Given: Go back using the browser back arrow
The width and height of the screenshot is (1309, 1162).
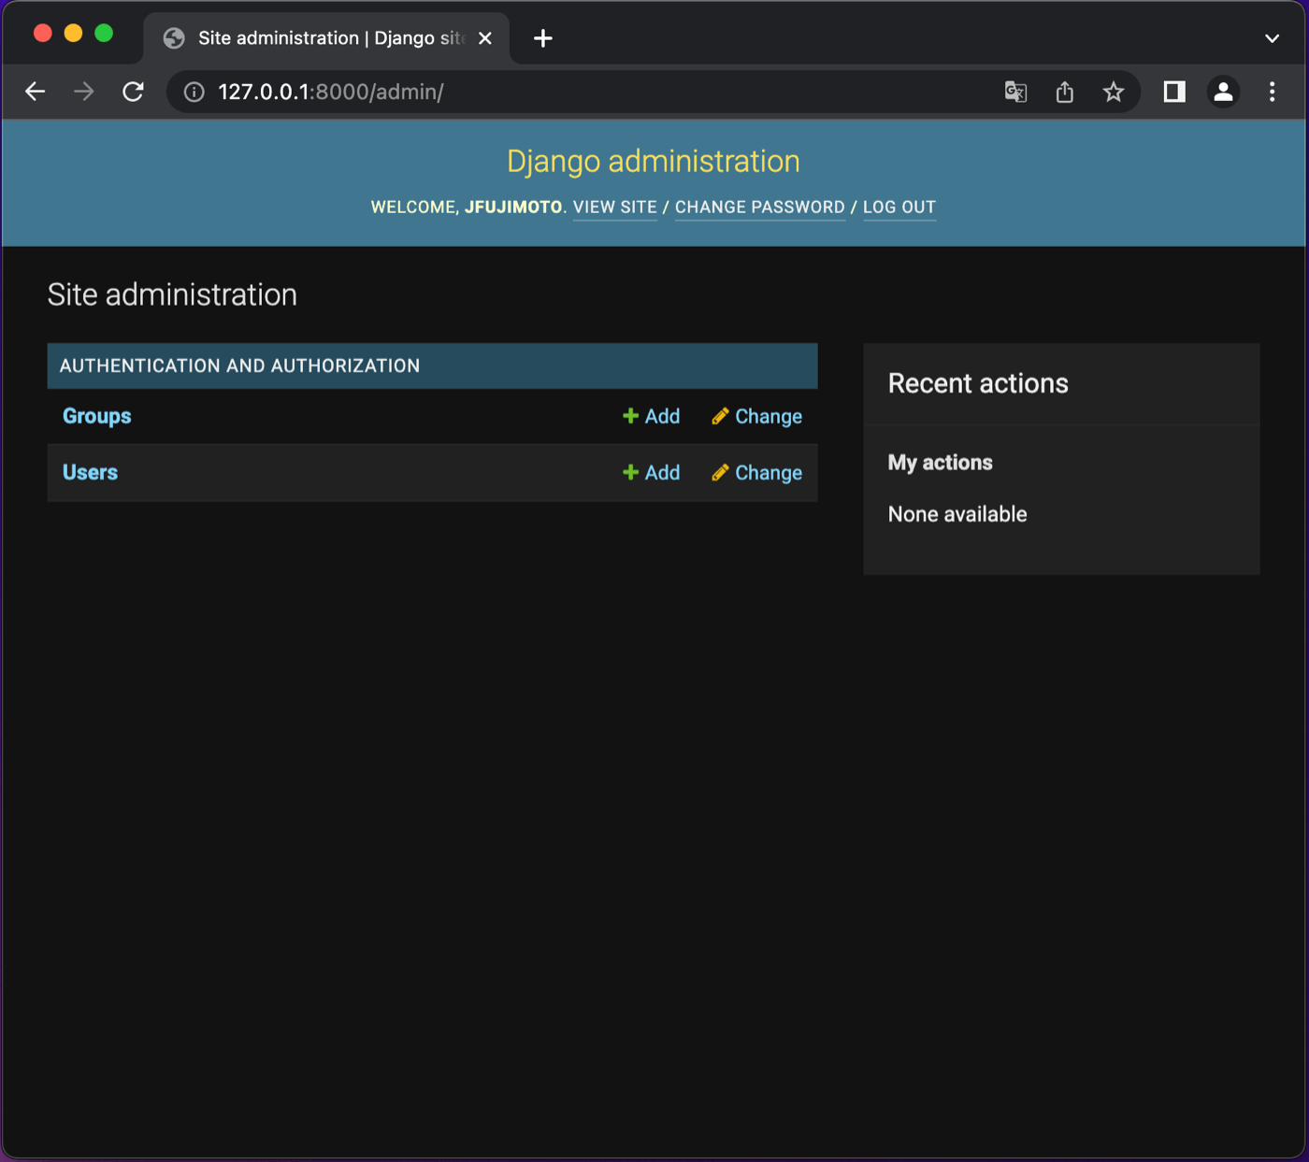Looking at the screenshot, I should pyautogui.click(x=35, y=92).
